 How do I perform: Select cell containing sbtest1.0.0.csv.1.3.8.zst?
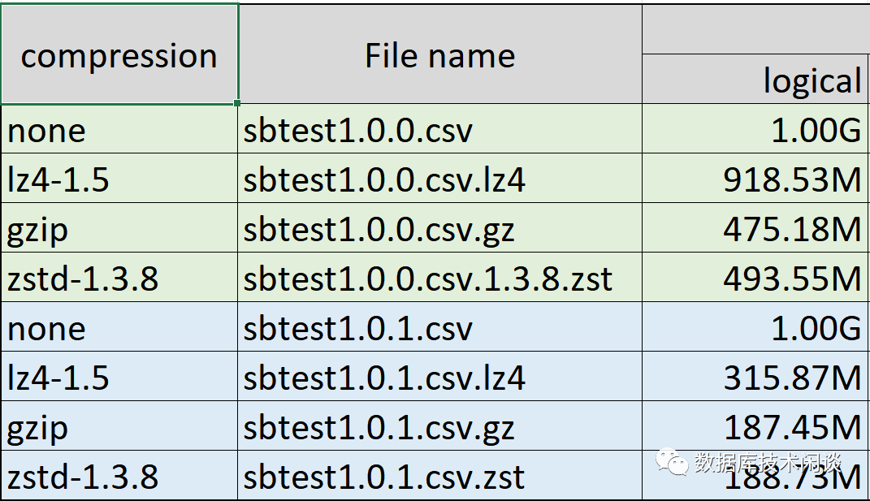439,279
